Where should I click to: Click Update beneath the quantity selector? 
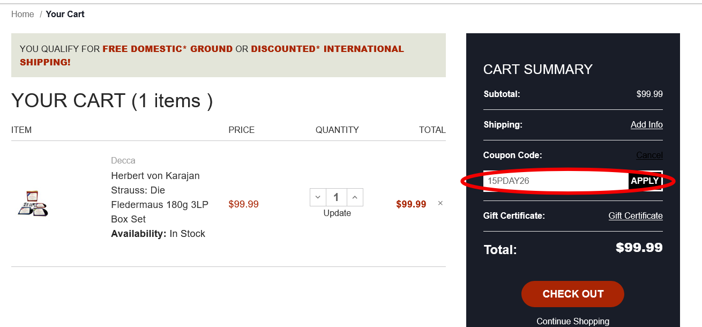[337, 213]
